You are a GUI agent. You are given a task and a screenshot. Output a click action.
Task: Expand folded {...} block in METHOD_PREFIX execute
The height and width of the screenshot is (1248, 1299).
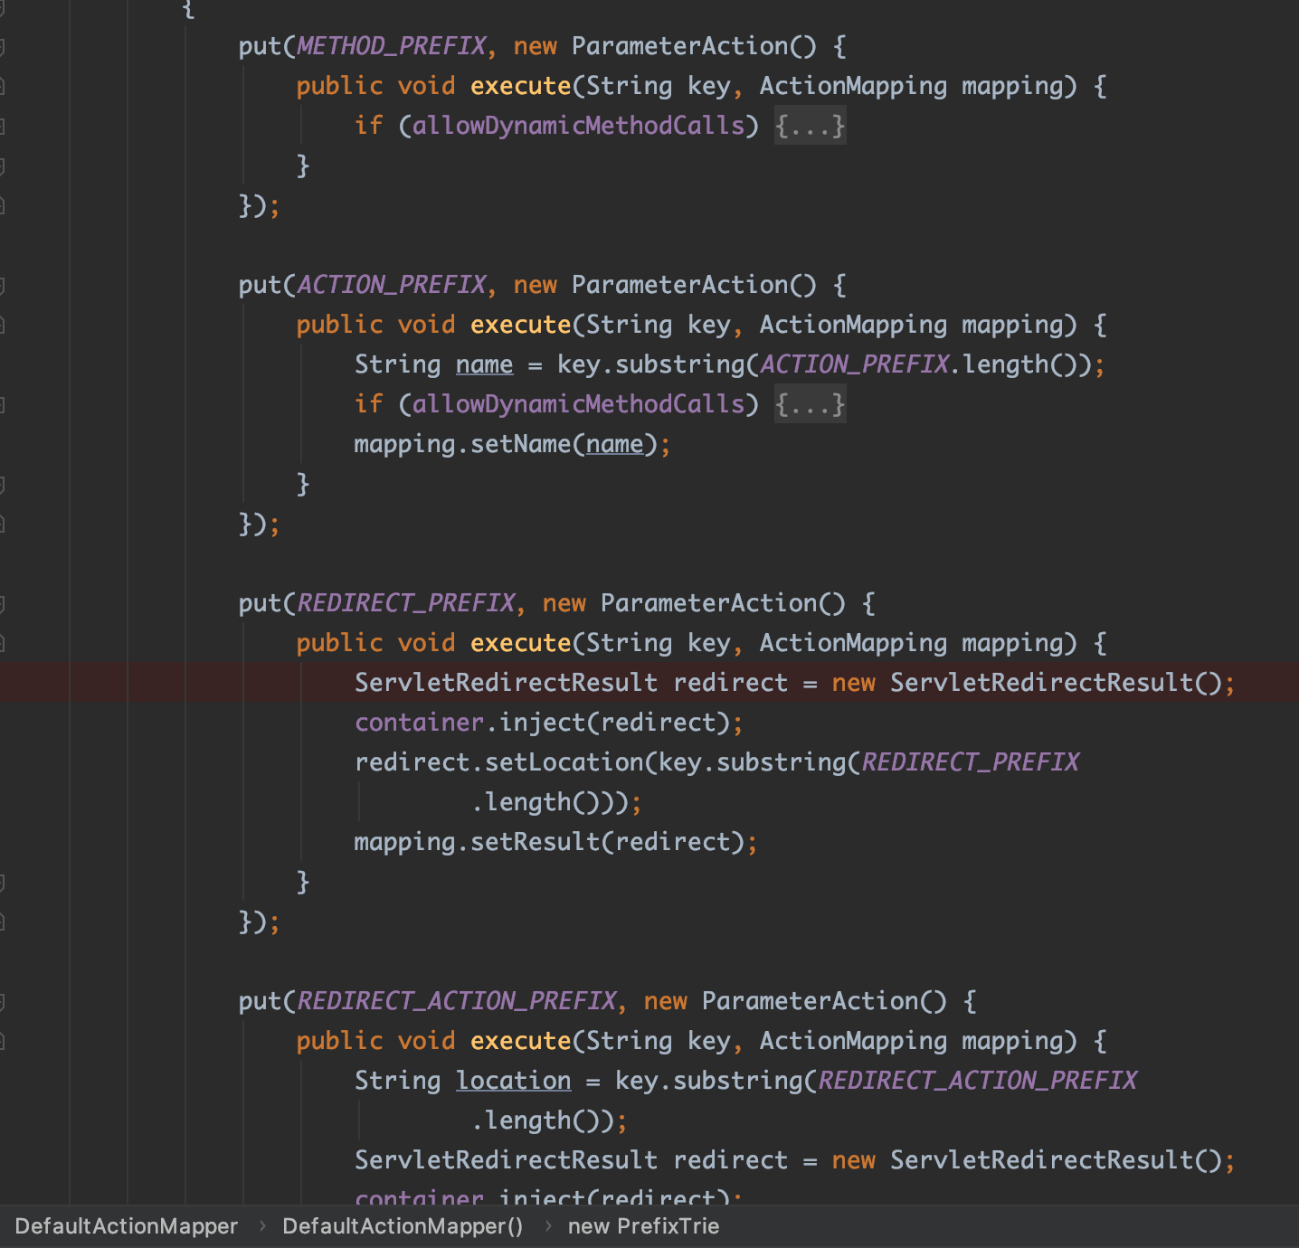[x=810, y=126]
